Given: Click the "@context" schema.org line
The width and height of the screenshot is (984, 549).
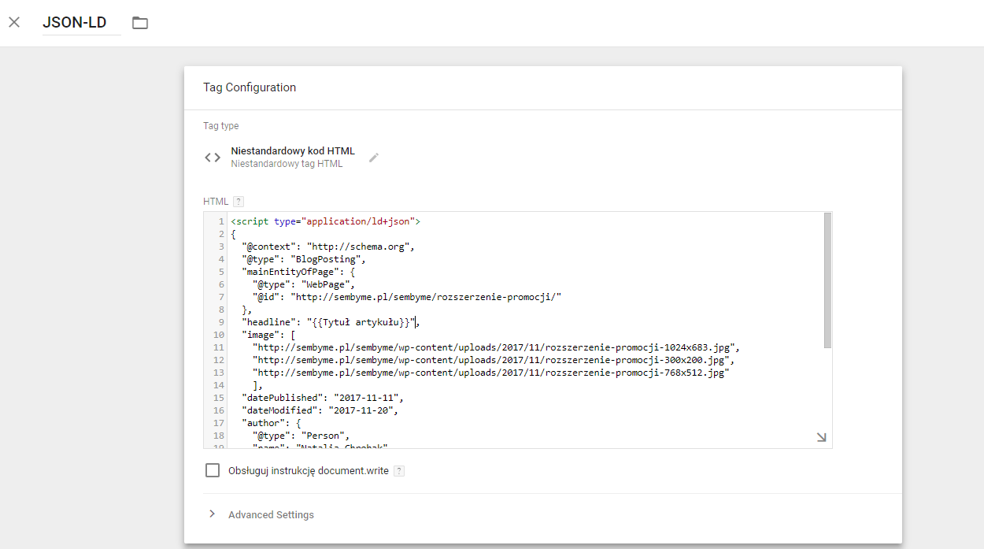Looking at the screenshot, I should 328,247.
